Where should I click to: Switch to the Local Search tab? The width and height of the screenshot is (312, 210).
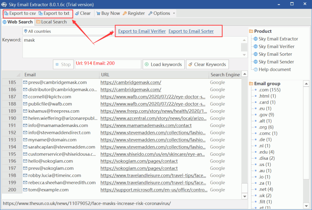pos(51,22)
